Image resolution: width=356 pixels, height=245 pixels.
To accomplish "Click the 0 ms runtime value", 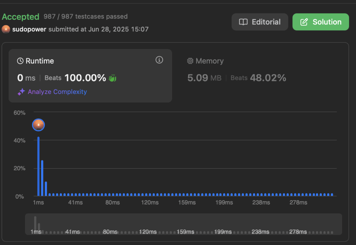I will tap(26, 78).
